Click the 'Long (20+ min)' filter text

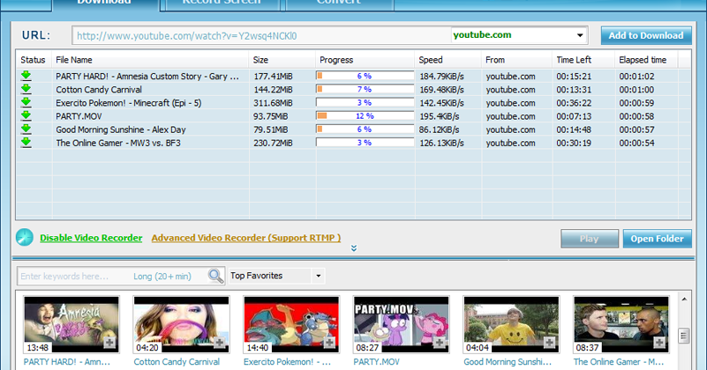[162, 277]
